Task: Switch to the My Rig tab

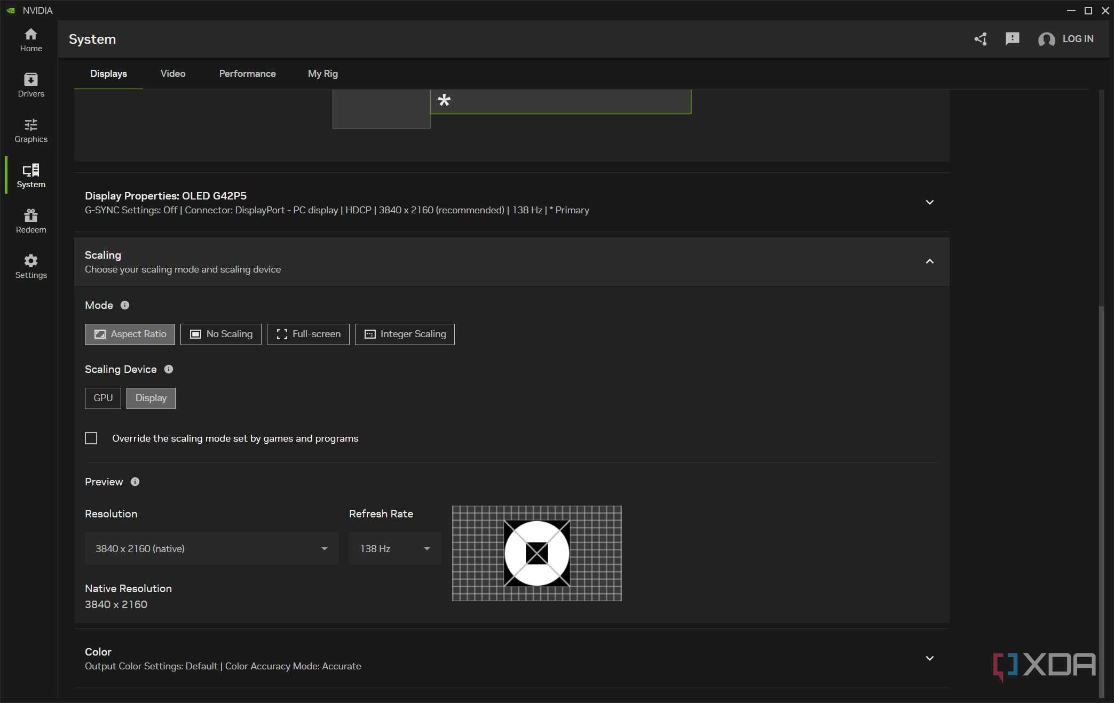Action: [x=323, y=74]
